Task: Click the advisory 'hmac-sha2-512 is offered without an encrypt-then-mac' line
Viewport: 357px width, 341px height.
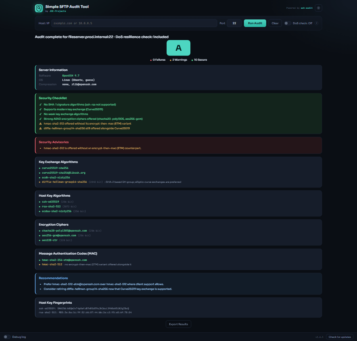Action: (92, 148)
